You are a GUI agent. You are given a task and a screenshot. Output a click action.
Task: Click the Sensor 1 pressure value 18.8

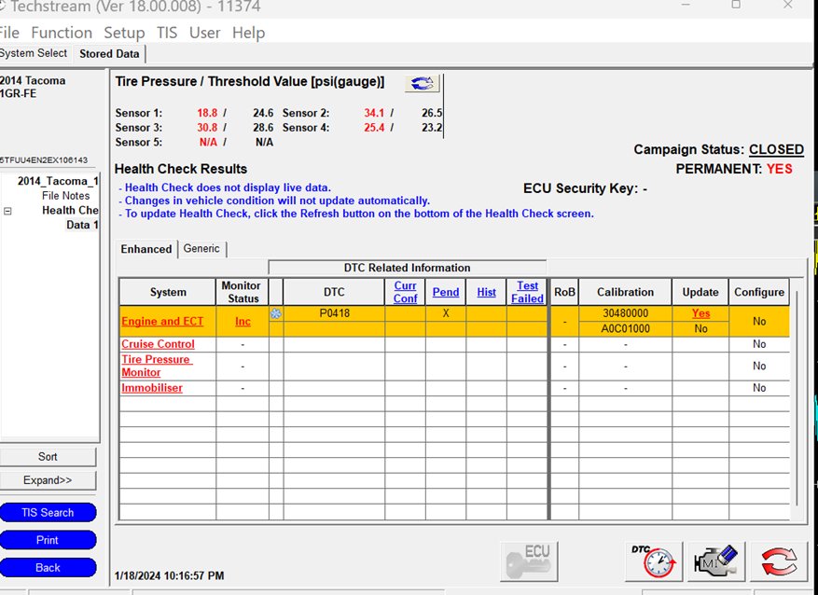(206, 113)
